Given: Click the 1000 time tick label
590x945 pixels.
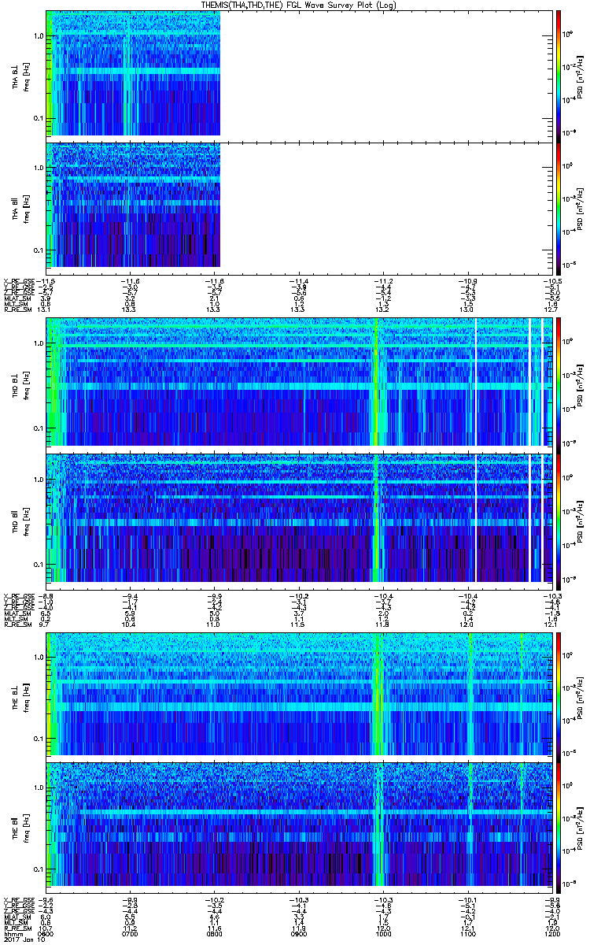Looking at the screenshot, I should [x=383, y=934].
